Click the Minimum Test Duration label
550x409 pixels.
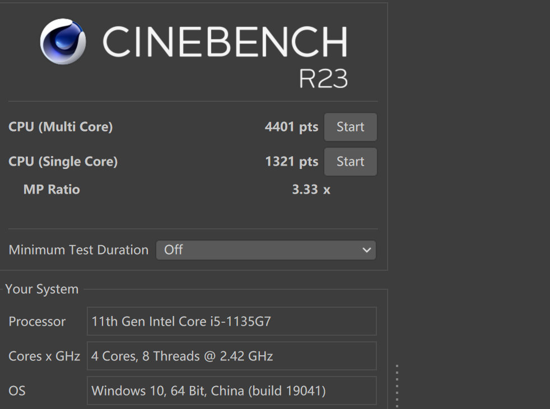click(x=78, y=250)
